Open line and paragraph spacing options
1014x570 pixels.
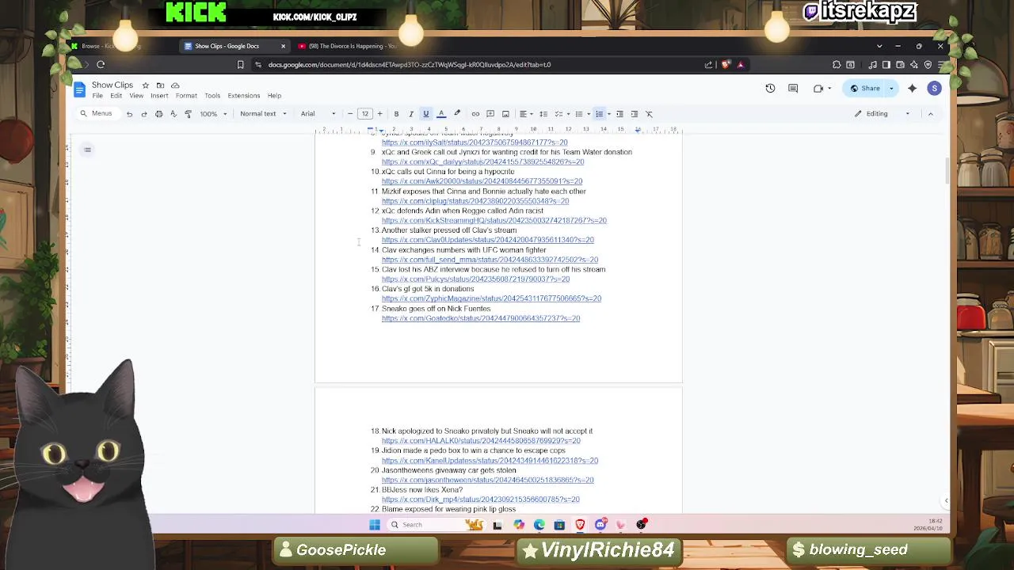[543, 114]
